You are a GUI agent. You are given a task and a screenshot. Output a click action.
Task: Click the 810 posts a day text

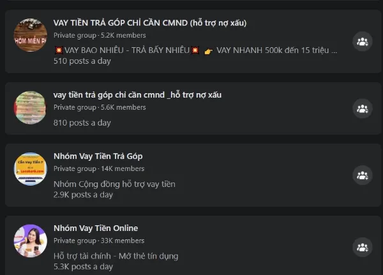point(82,123)
